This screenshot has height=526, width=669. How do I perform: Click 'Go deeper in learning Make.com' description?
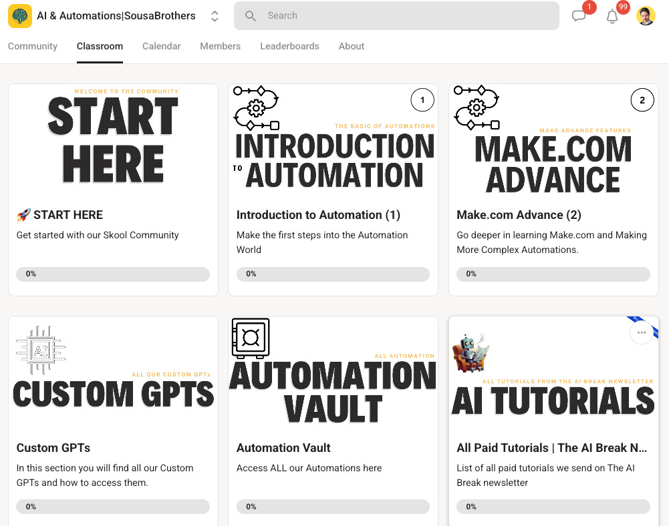point(551,242)
